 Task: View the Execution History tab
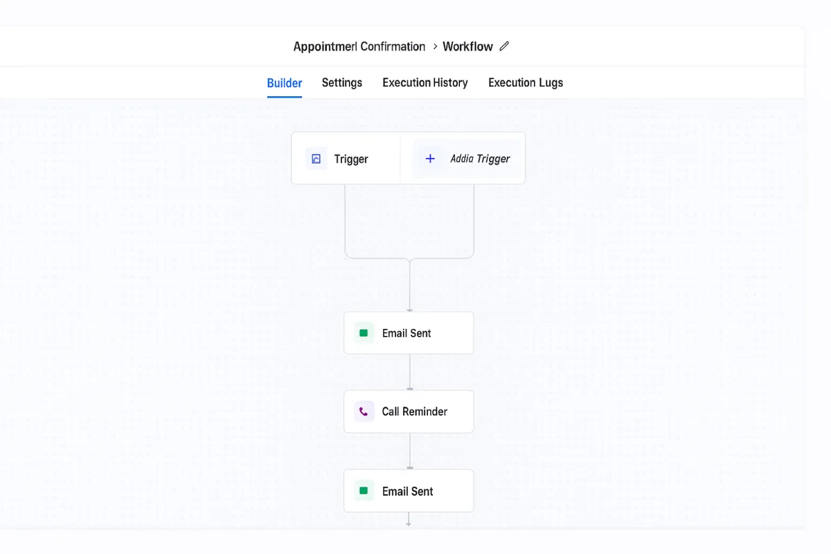tap(425, 83)
